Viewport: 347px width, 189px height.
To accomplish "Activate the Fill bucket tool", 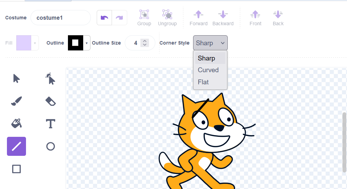I will point(16,123).
